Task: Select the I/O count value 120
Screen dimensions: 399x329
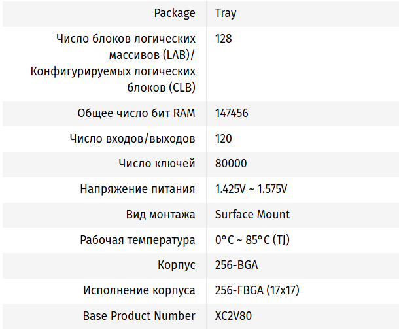Action: click(223, 139)
